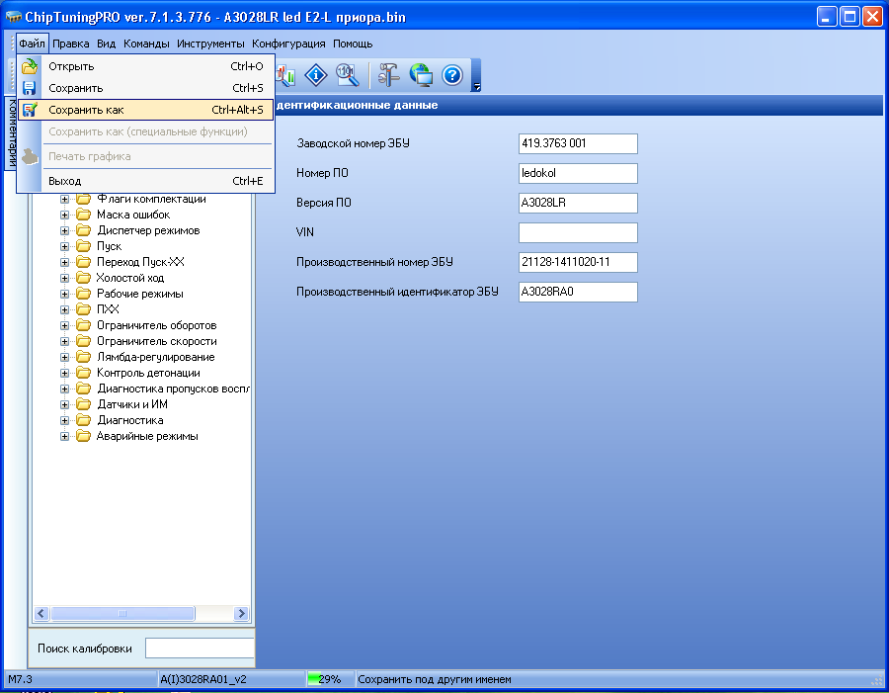Click folder icon beside Аварийные режимы
Viewport: 889px width, 693px height.
(84, 436)
